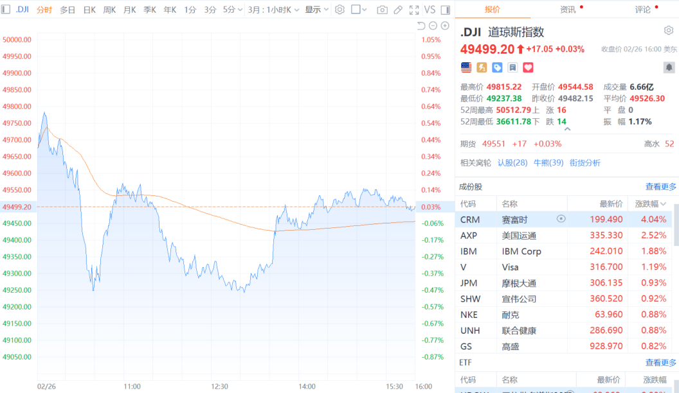Toggle the price alert bell
This screenshot has height=393, width=679.
669,67
